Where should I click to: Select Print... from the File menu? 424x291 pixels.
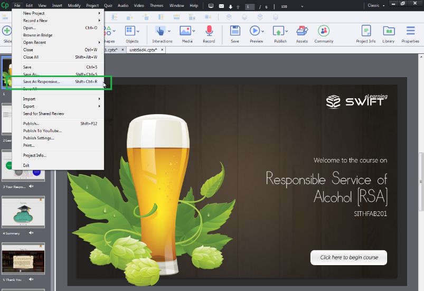click(58, 145)
